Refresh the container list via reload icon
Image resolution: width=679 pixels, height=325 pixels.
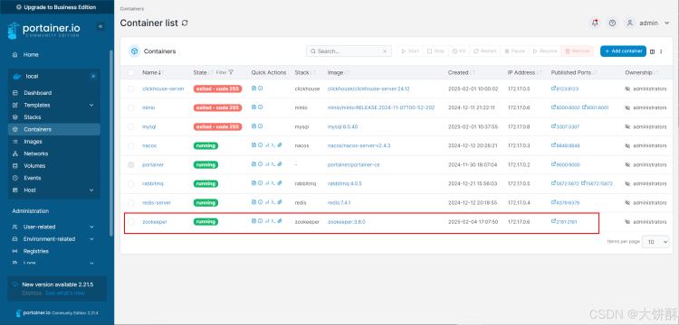[185, 23]
